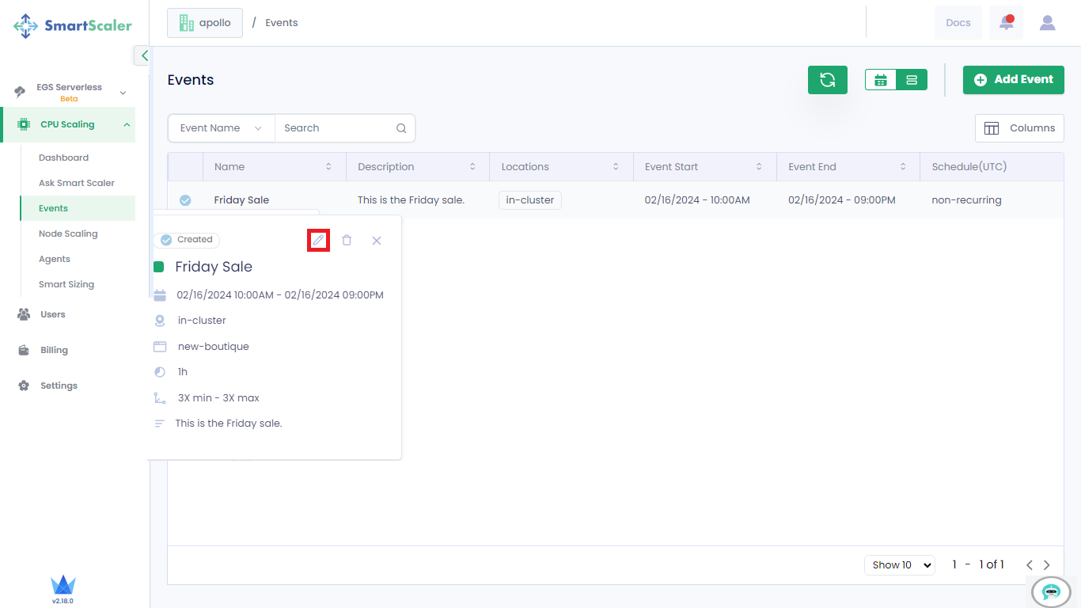Expand the EGS Serverless section

coord(123,93)
